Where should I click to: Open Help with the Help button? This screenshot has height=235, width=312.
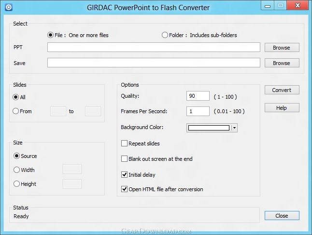[282, 108]
